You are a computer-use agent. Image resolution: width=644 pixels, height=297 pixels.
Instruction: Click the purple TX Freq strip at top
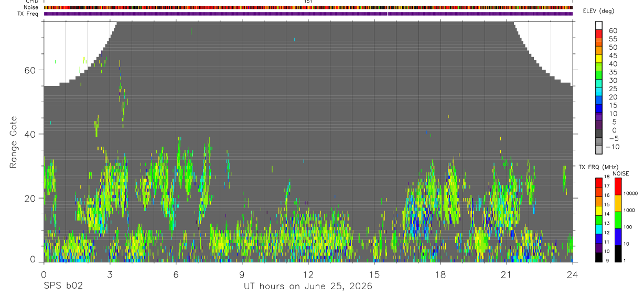tap(308, 14)
